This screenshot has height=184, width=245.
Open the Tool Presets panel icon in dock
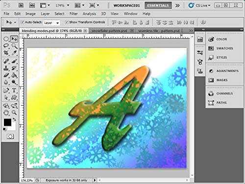point(200,52)
